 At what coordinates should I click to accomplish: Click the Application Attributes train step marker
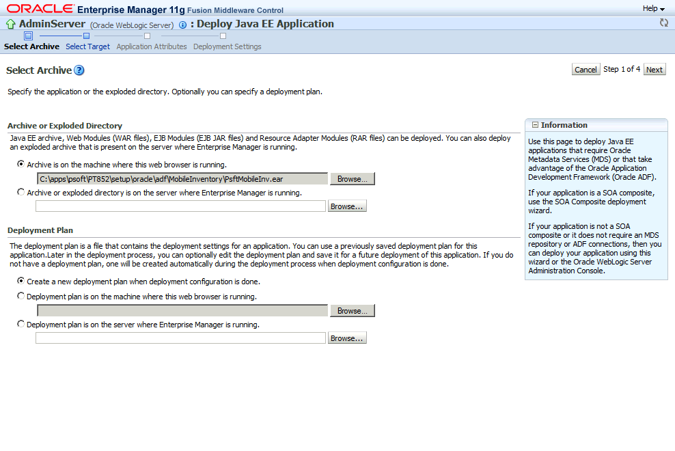click(147, 36)
